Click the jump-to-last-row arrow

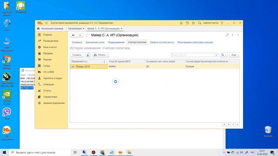click(x=237, y=124)
